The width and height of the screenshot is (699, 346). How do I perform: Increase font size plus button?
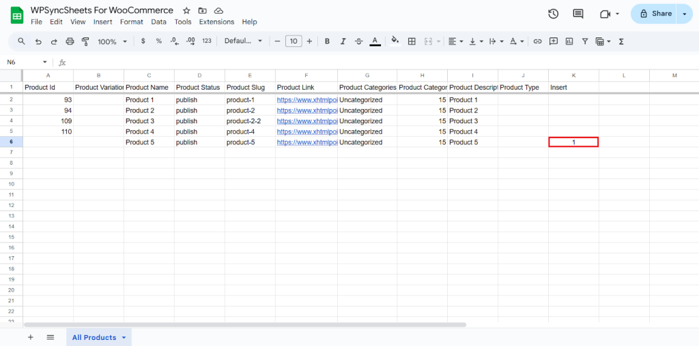tap(309, 42)
